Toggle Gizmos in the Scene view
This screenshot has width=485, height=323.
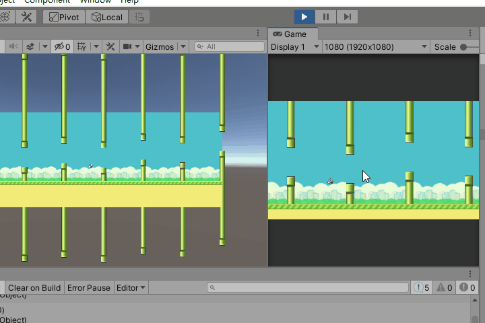pyautogui.click(x=160, y=46)
